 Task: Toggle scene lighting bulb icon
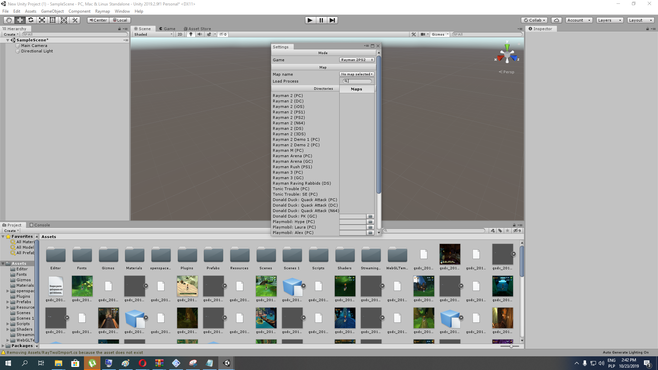191,34
